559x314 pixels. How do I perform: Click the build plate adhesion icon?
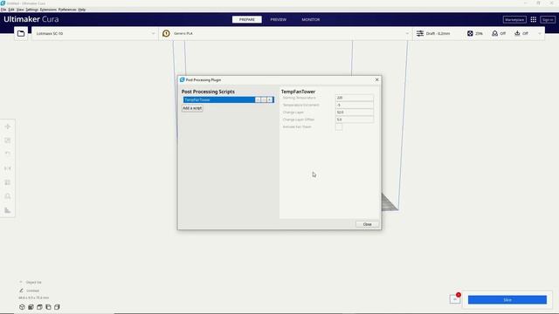point(517,33)
